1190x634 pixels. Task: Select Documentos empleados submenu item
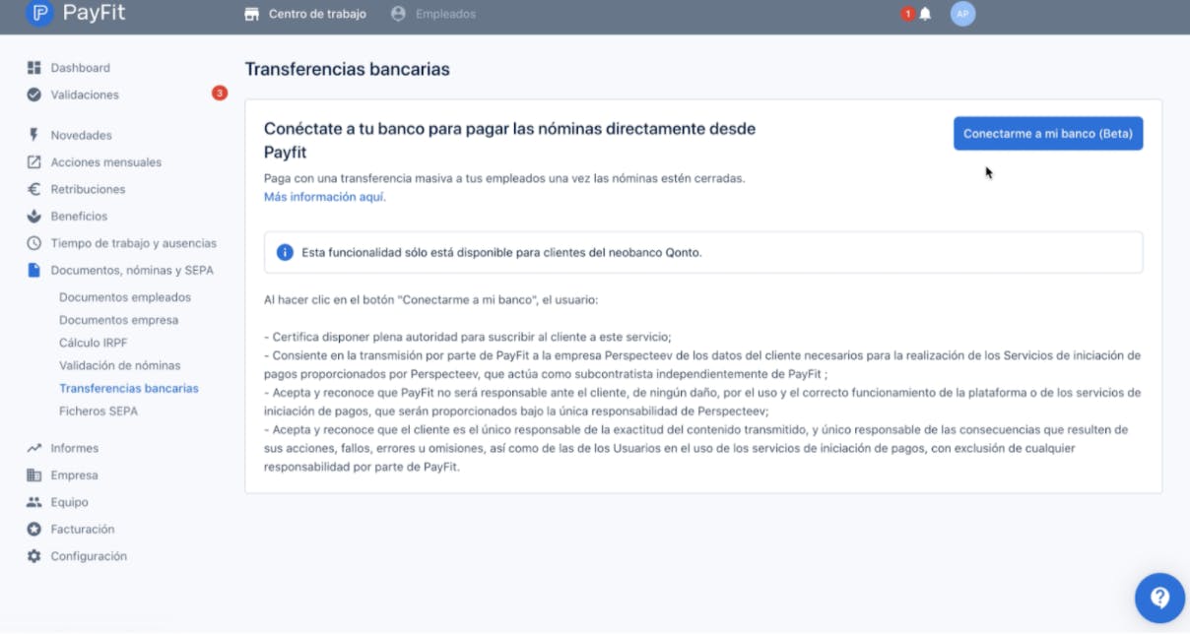(x=125, y=297)
